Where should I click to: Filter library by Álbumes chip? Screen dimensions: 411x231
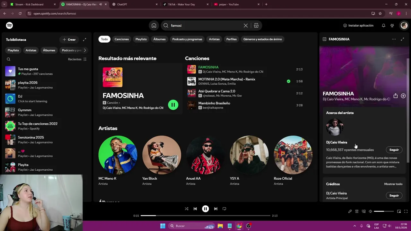pos(49,50)
